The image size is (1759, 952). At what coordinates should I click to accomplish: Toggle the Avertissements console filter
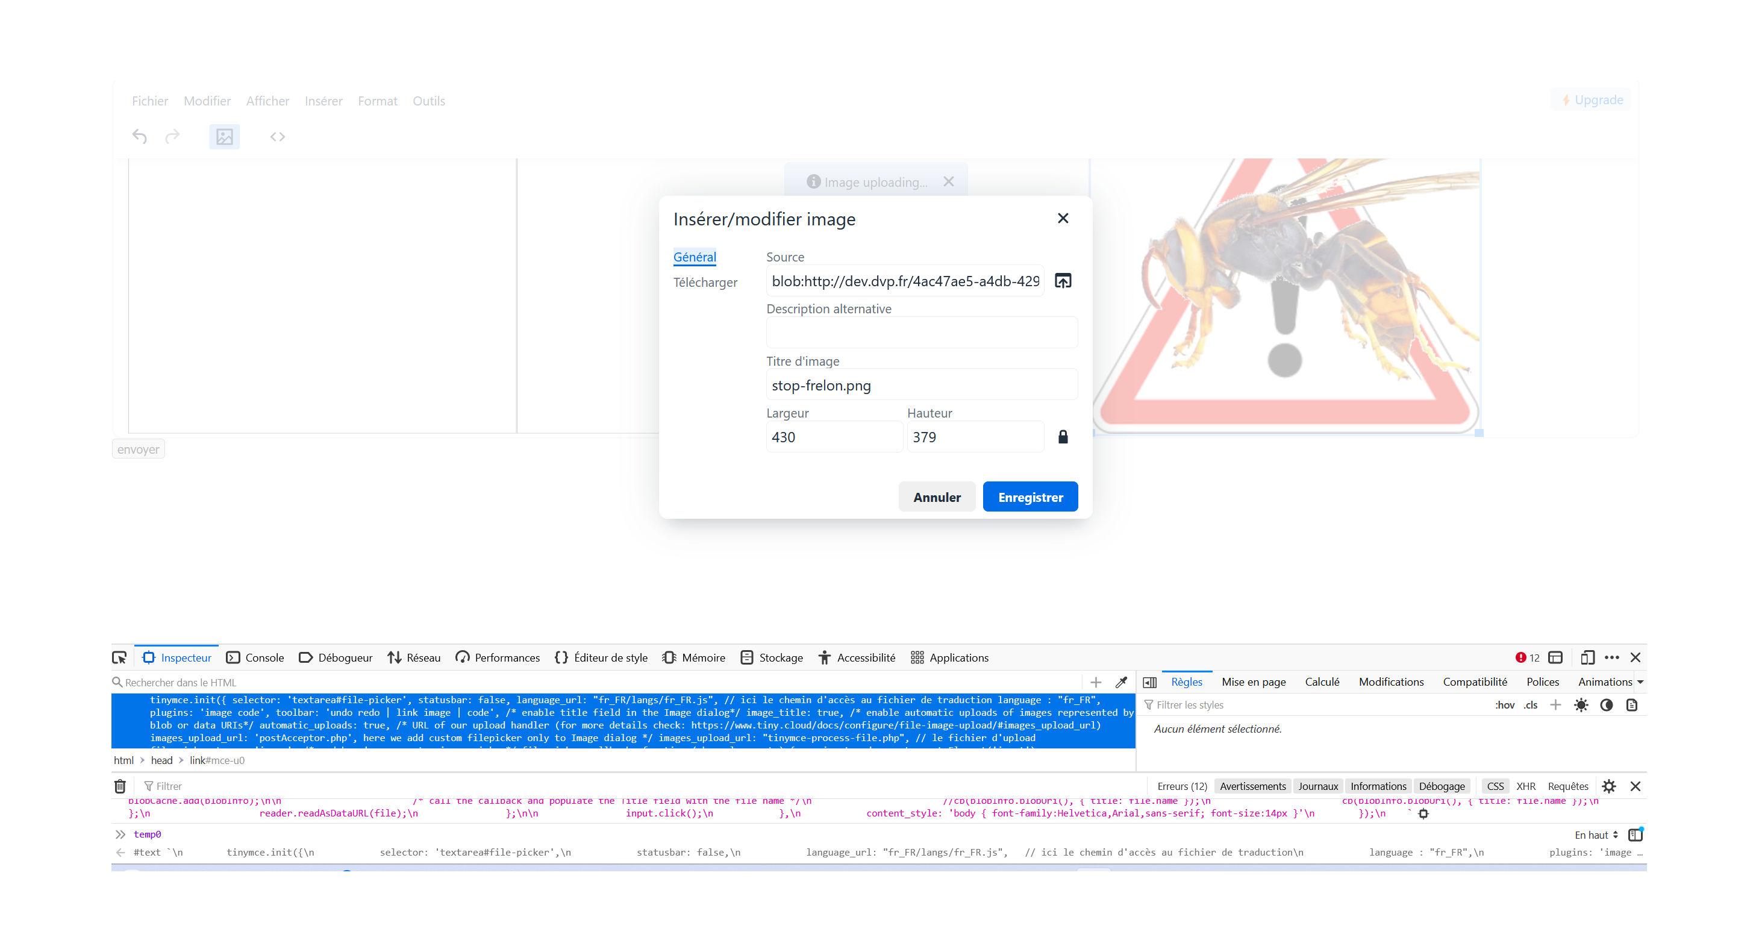1252,786
